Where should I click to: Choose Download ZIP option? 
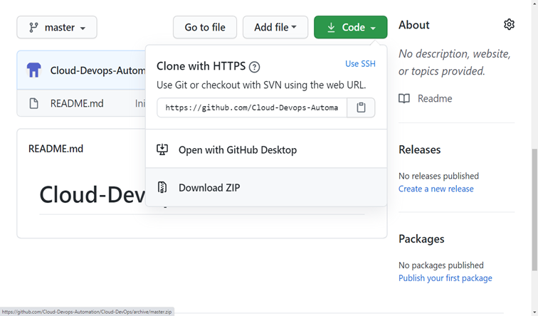pos(266,187)
